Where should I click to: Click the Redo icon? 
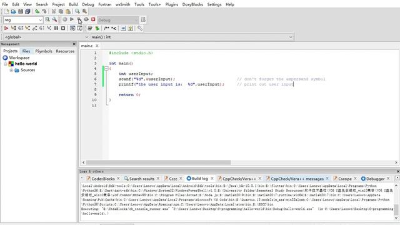click(x=44, y=11)
